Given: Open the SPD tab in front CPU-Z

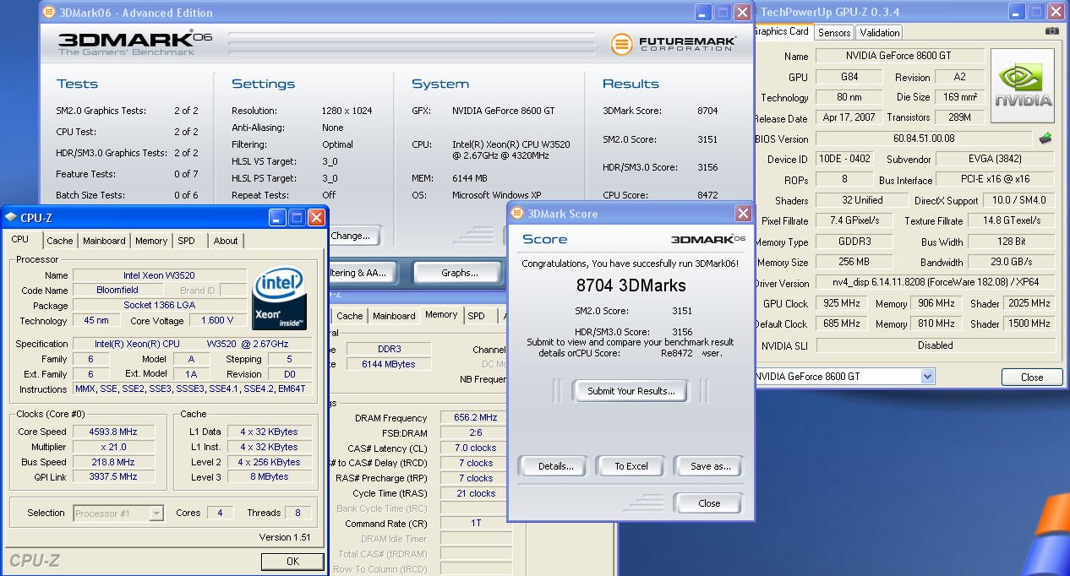Looking at the screenshot, I should (186, 241).
